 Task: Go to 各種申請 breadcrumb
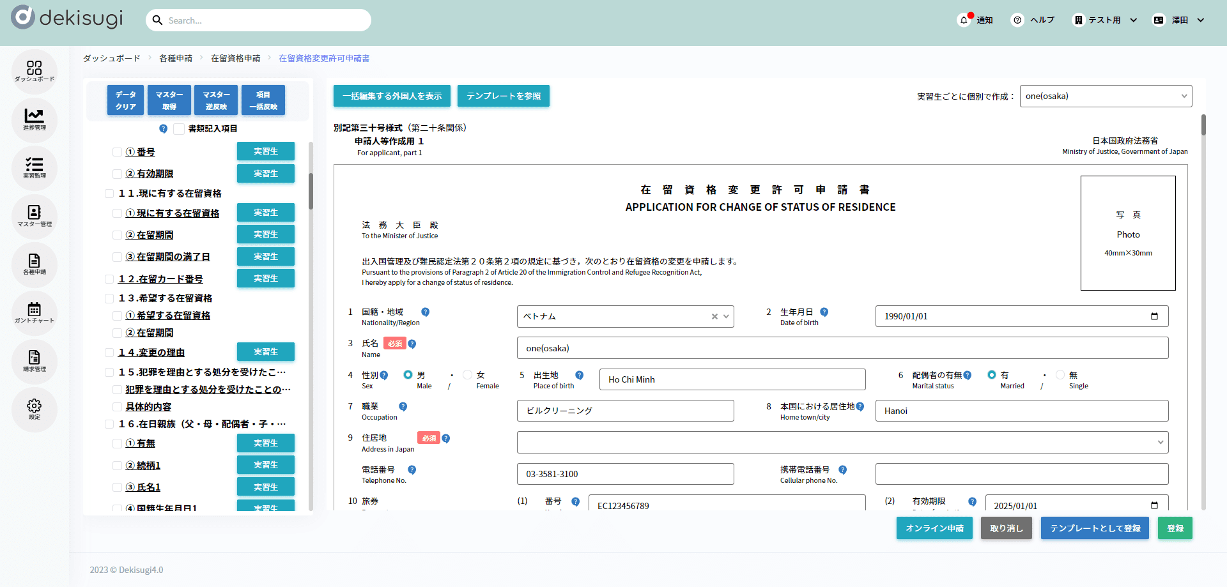(176, 58)
